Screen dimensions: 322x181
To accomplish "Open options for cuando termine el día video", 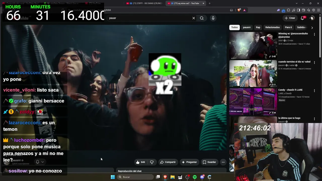I will coord(314,63).
